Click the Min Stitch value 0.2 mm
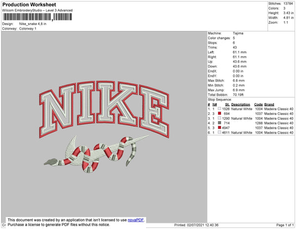 tap(239, 85)
